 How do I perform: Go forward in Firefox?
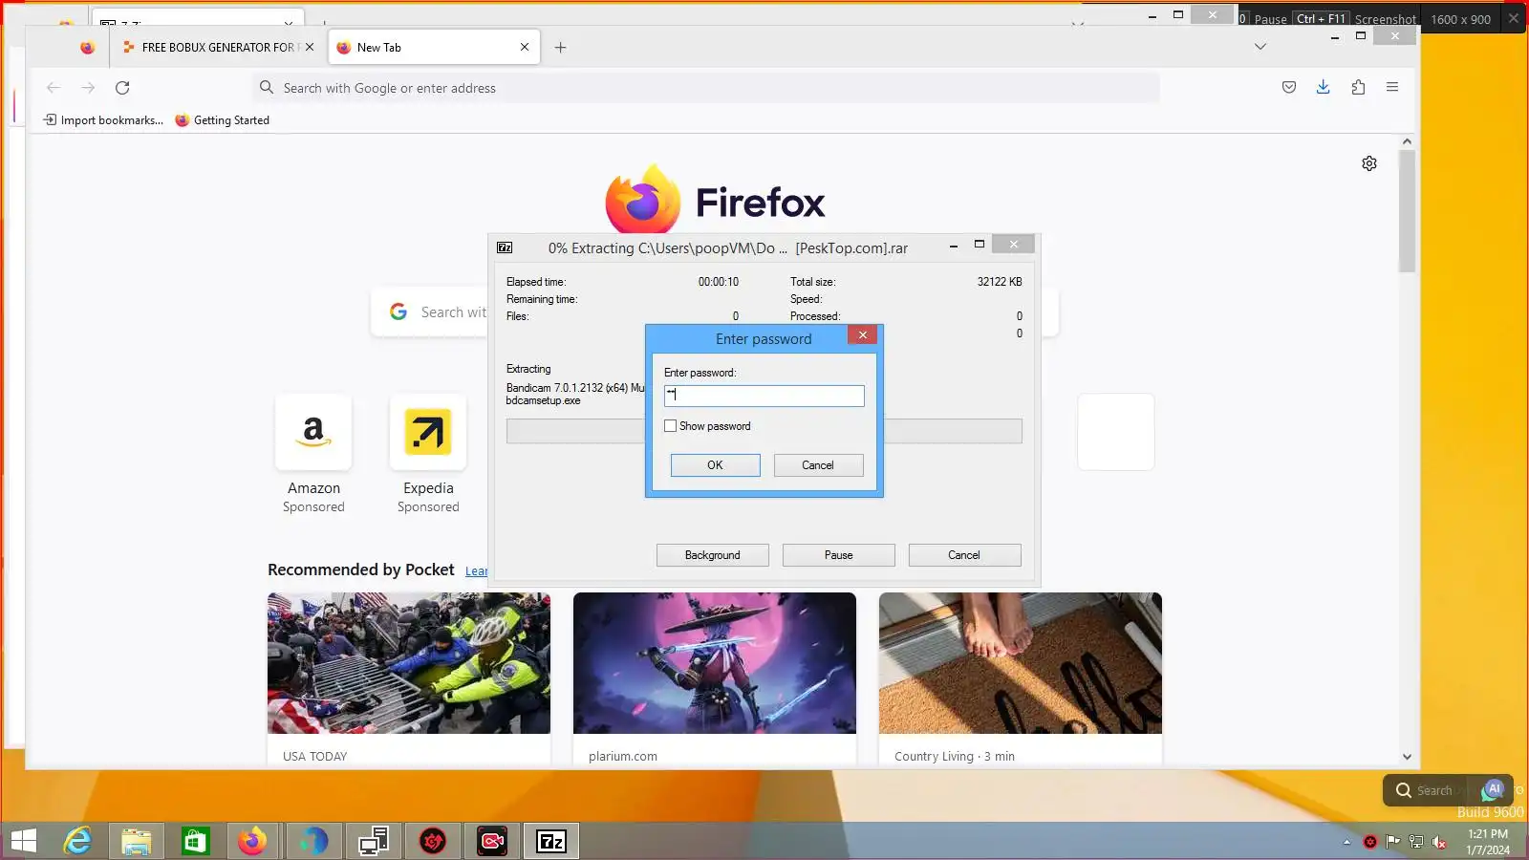point(88,88)
